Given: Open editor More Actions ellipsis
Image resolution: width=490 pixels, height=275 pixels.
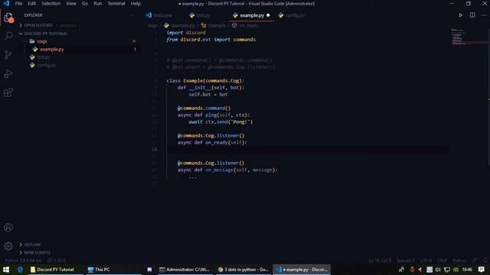Looking at the screenshot, I should coord(484,15).
